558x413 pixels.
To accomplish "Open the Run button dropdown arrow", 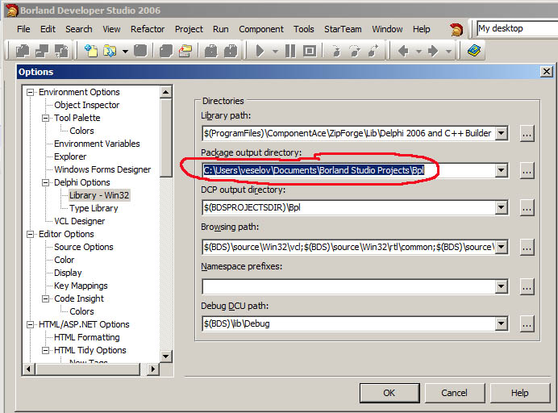I will point(275,52).
